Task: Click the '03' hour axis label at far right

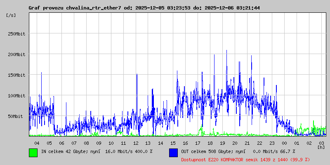Action: [322, 143]
